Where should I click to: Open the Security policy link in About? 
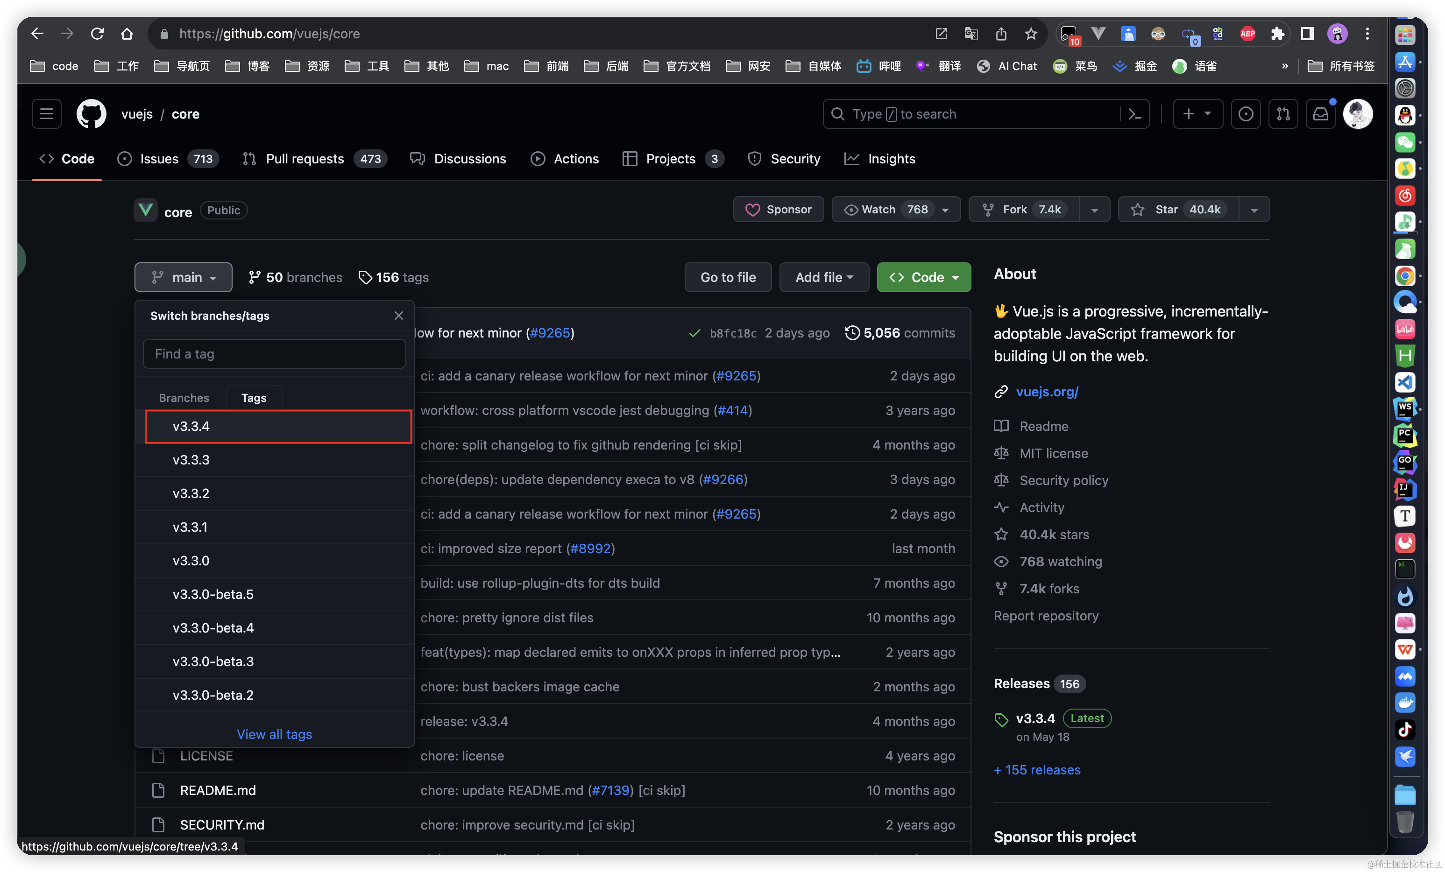[1064, 480]
